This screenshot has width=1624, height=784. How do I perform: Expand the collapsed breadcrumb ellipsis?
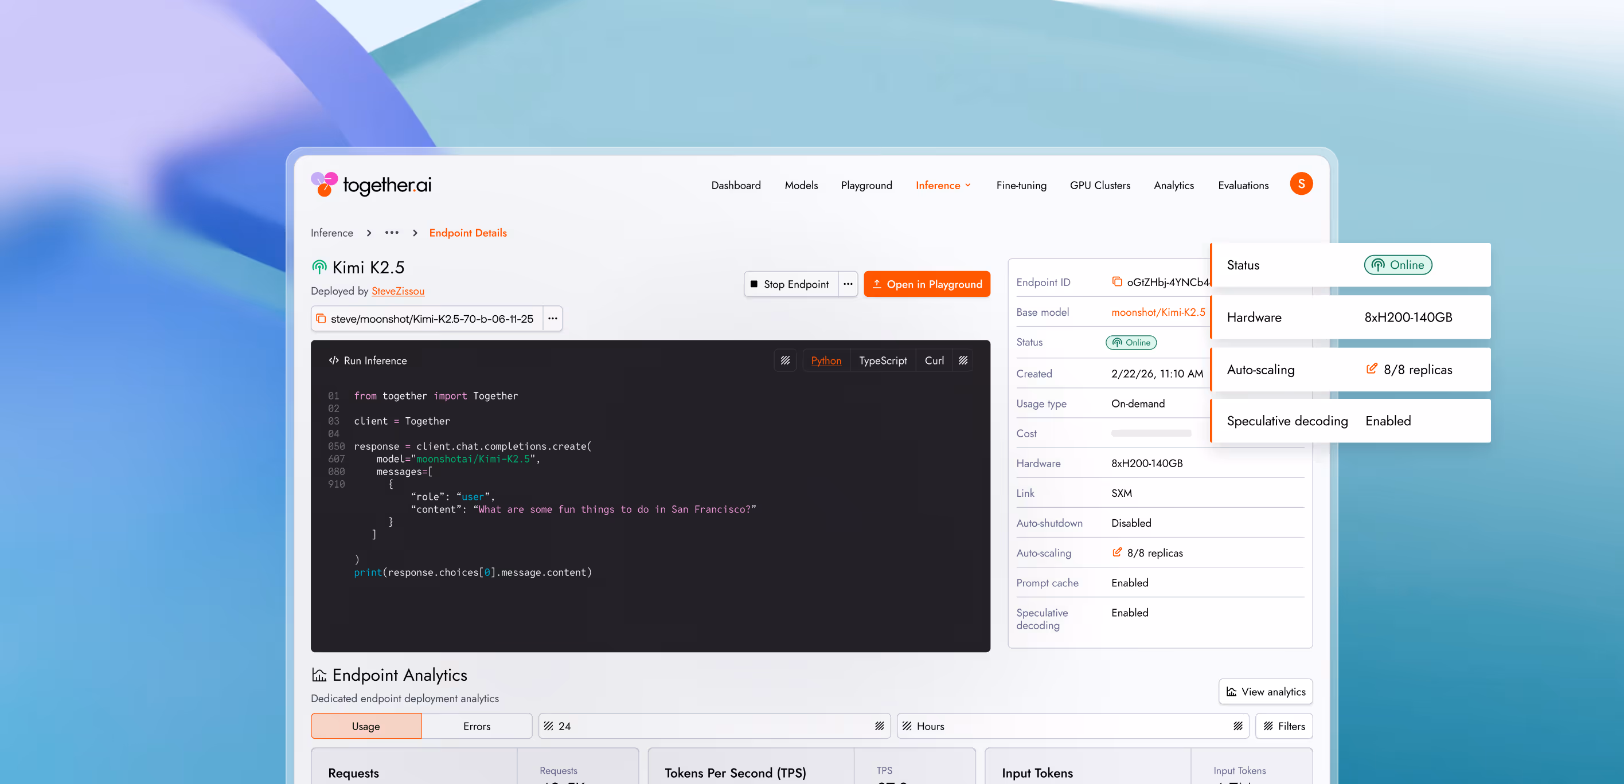pos(392,233)
